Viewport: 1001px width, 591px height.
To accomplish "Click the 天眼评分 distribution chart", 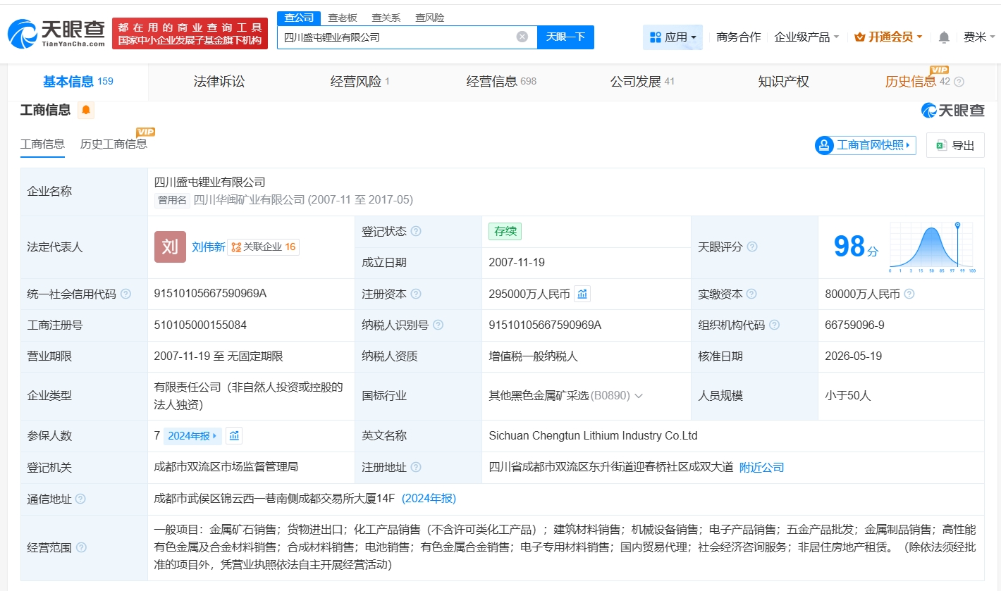I will point(931,247).
